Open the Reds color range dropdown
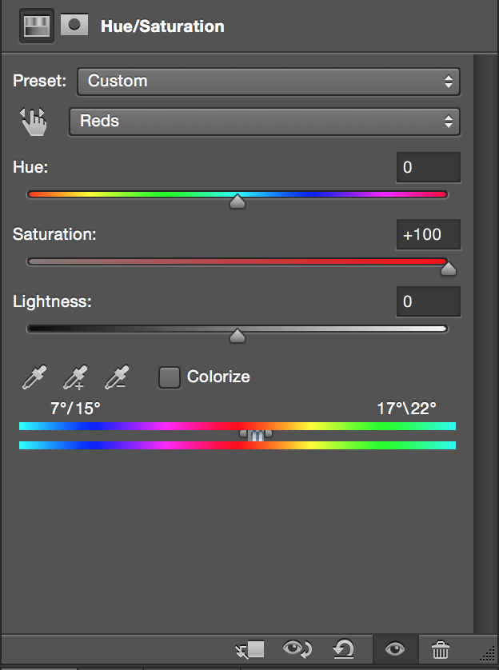This screenshot has height=670, width=499. pyautogui.click(x=265, y=122)
